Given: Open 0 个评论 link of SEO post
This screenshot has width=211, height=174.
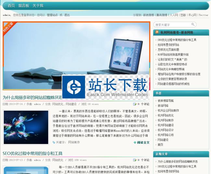Looking at the screenshot, I should (143, 160).
